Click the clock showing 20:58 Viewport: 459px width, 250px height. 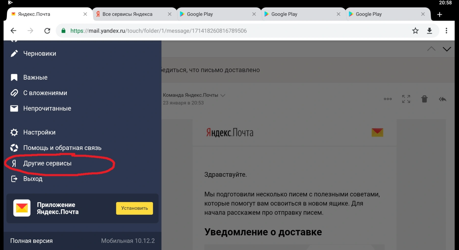445,3
